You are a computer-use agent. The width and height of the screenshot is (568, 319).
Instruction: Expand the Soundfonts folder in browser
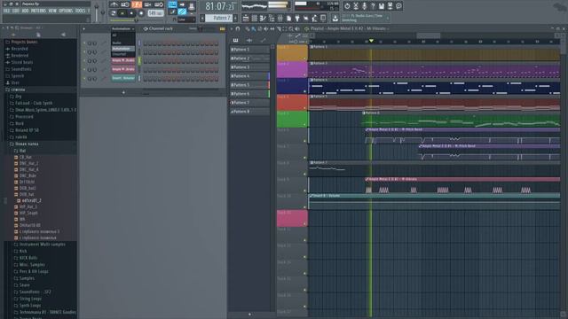[x=35, y=292]
